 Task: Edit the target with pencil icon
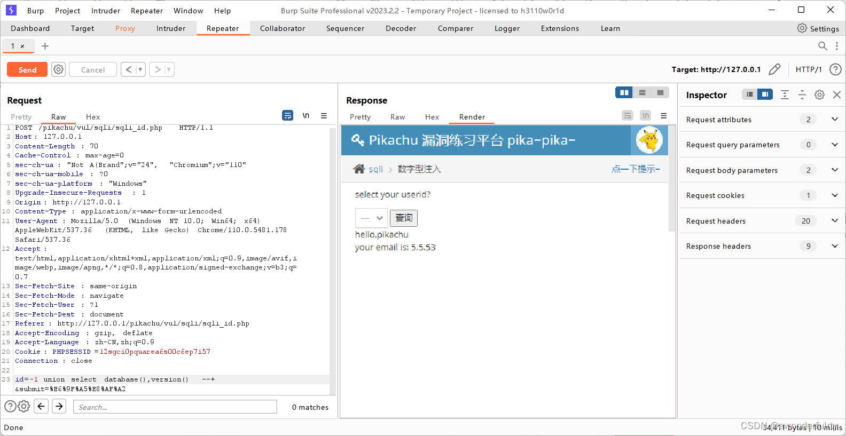tap(774, 69)
